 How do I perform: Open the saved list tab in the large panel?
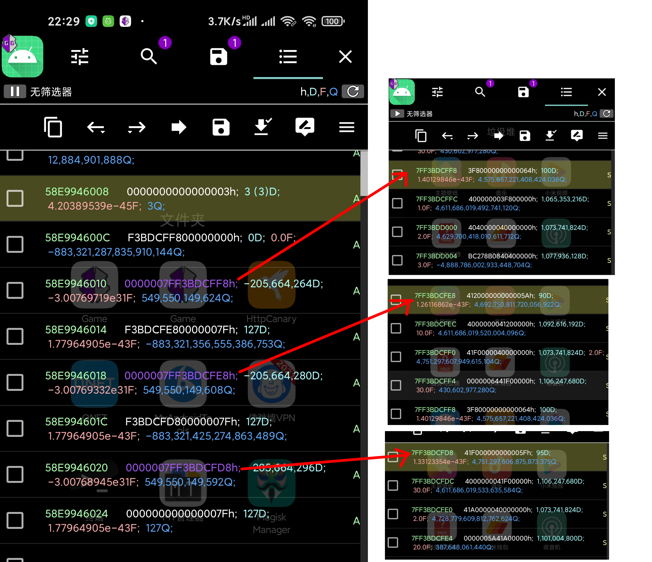219,57
